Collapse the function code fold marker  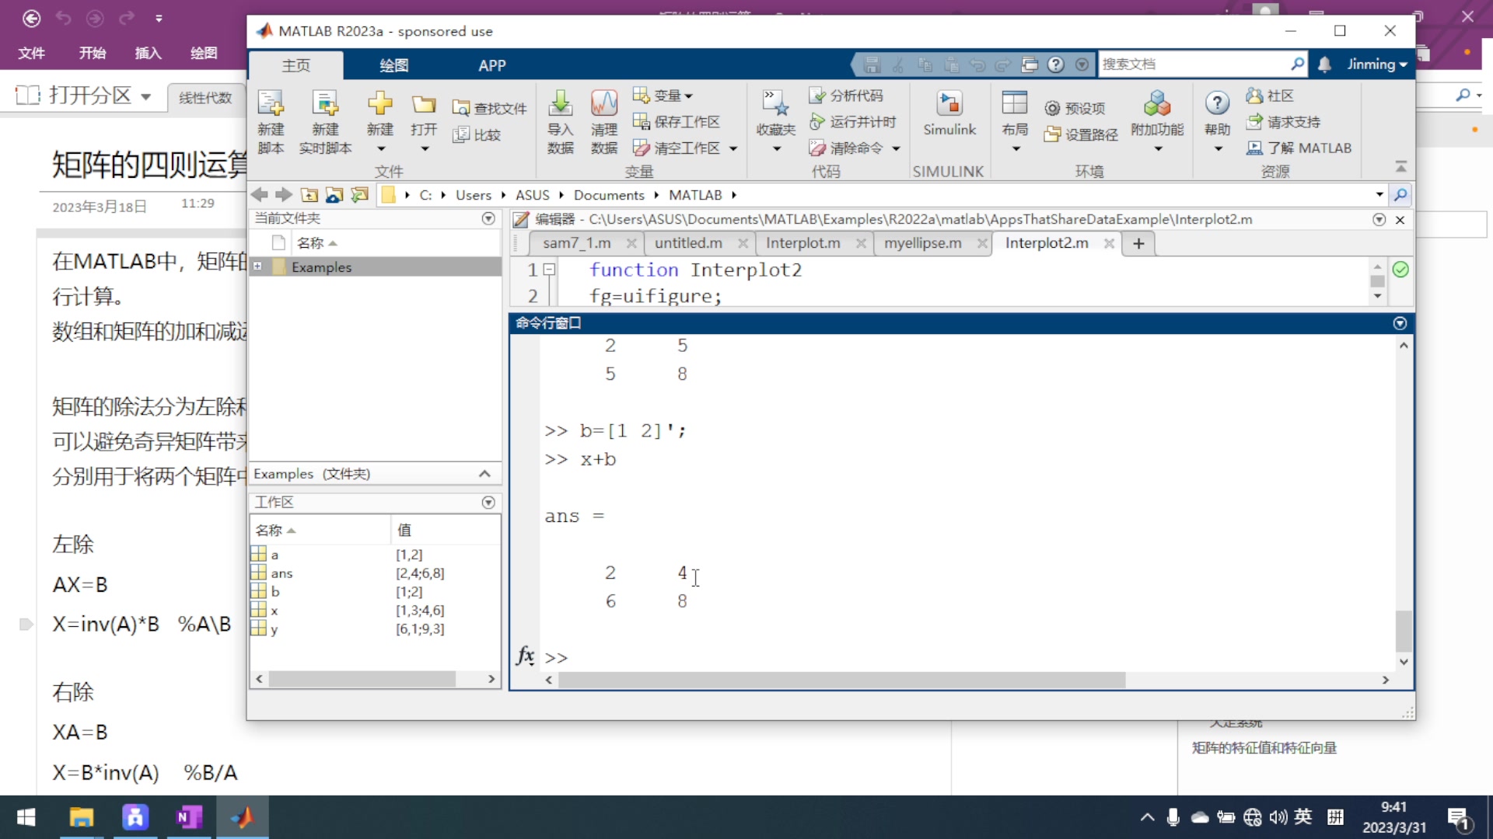coord(549,270)
